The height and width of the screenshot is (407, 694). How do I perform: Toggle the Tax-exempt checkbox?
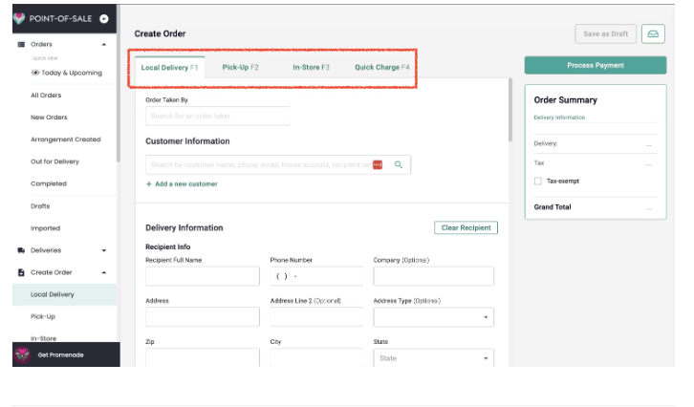tap(538, 181)
